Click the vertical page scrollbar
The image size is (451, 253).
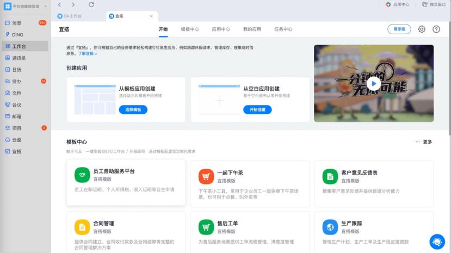point(449,78)
